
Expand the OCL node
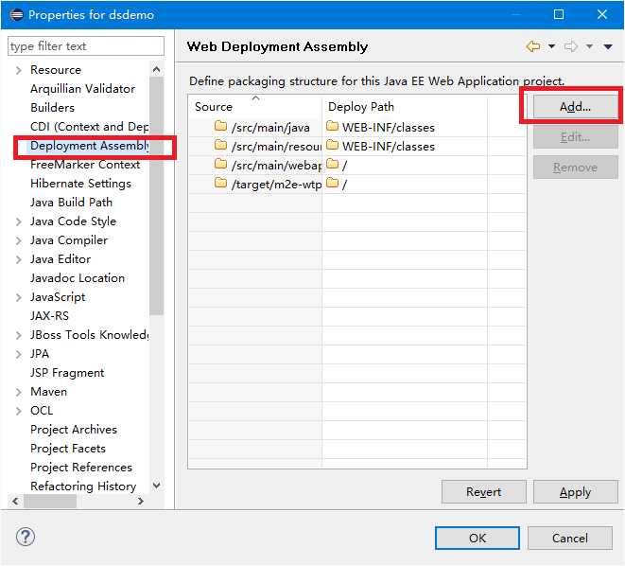tap(18, 411)
